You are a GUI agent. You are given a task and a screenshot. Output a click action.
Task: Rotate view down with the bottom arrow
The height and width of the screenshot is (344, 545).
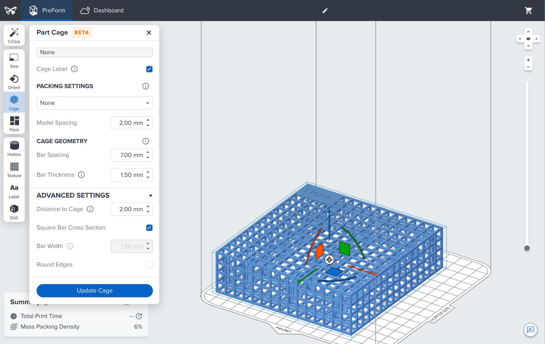coord(528,46)
